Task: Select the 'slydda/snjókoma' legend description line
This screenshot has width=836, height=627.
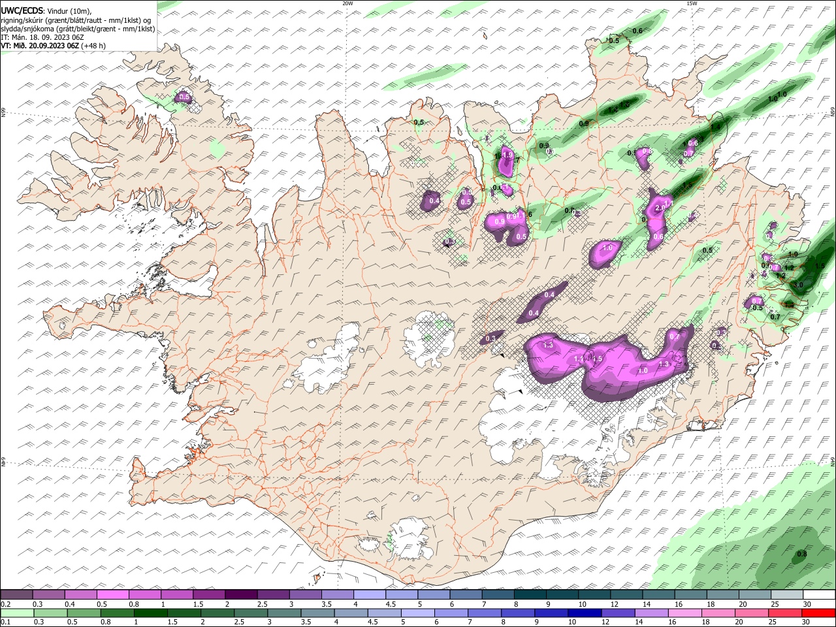Action: tap(78, 29)
